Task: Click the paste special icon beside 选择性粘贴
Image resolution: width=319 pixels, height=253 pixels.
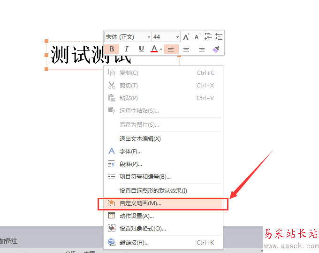Action: coord(112,110)
